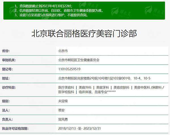Click the 诊疗科目 label
This screenshot has width=170, height=135.
coord(9,88)
